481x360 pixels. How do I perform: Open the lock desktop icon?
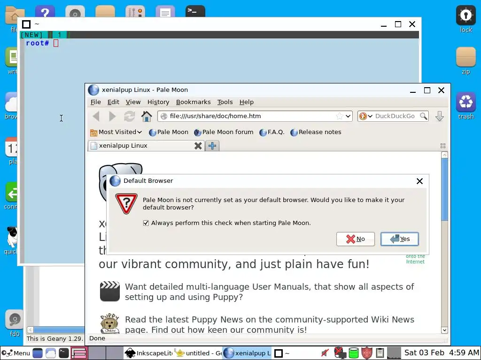pos(465,19)
